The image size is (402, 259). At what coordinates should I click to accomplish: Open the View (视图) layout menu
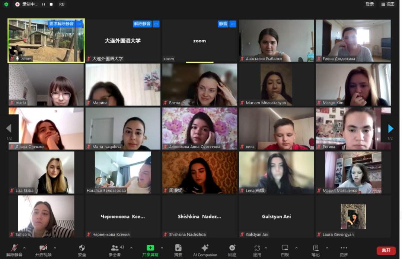pos(387,4)
